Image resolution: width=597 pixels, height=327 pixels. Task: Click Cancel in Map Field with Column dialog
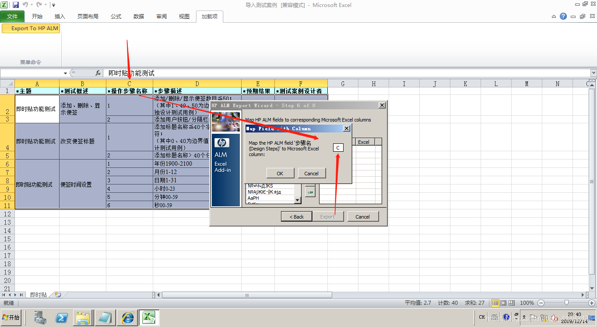[x=312, y=173]
